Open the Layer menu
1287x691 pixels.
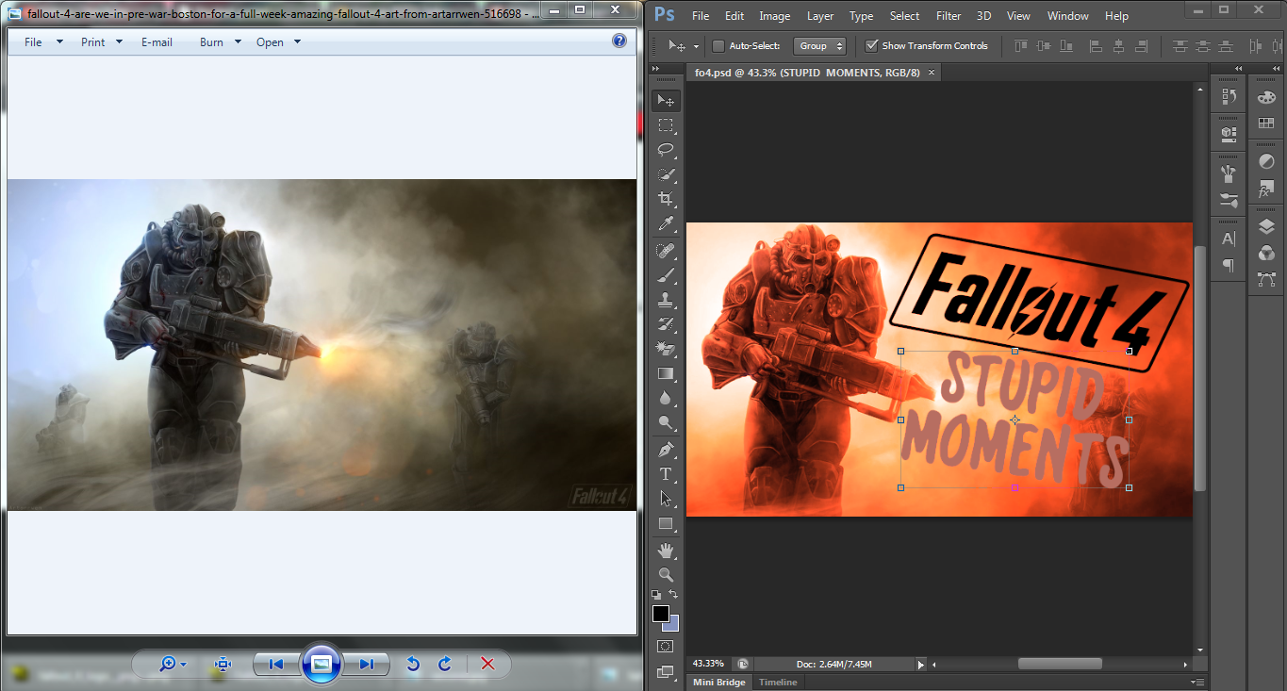click(820, 16)
